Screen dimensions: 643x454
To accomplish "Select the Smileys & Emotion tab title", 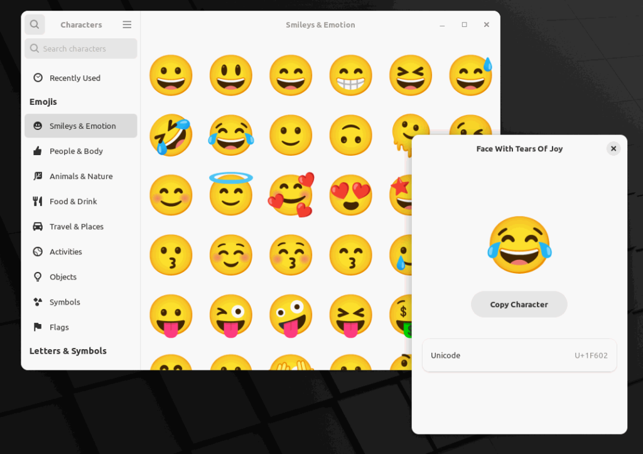I will (320, 24).
